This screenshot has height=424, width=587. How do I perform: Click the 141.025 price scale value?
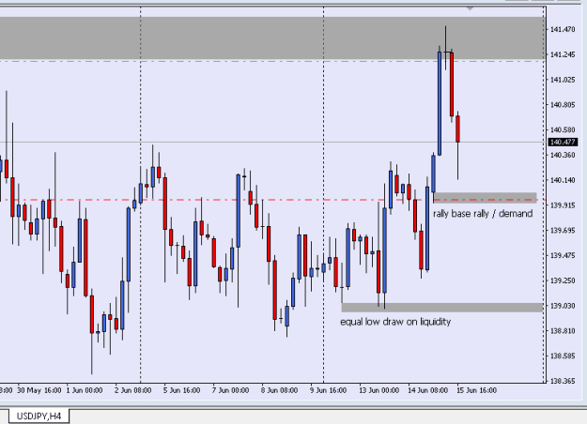coord(563,80)
